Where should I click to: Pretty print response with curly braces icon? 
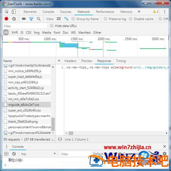pos(60,139)
